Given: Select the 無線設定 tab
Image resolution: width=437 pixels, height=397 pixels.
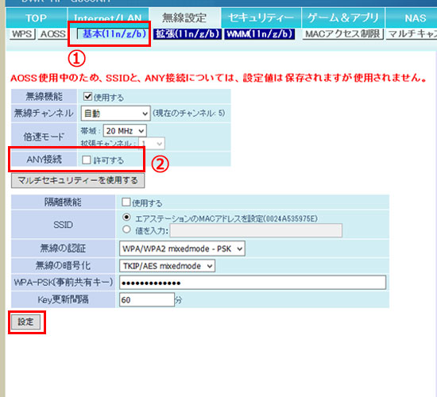Looking at the screenshot, I should pos(185,17).
